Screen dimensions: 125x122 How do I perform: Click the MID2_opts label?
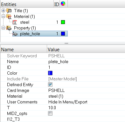pos(17,113)
